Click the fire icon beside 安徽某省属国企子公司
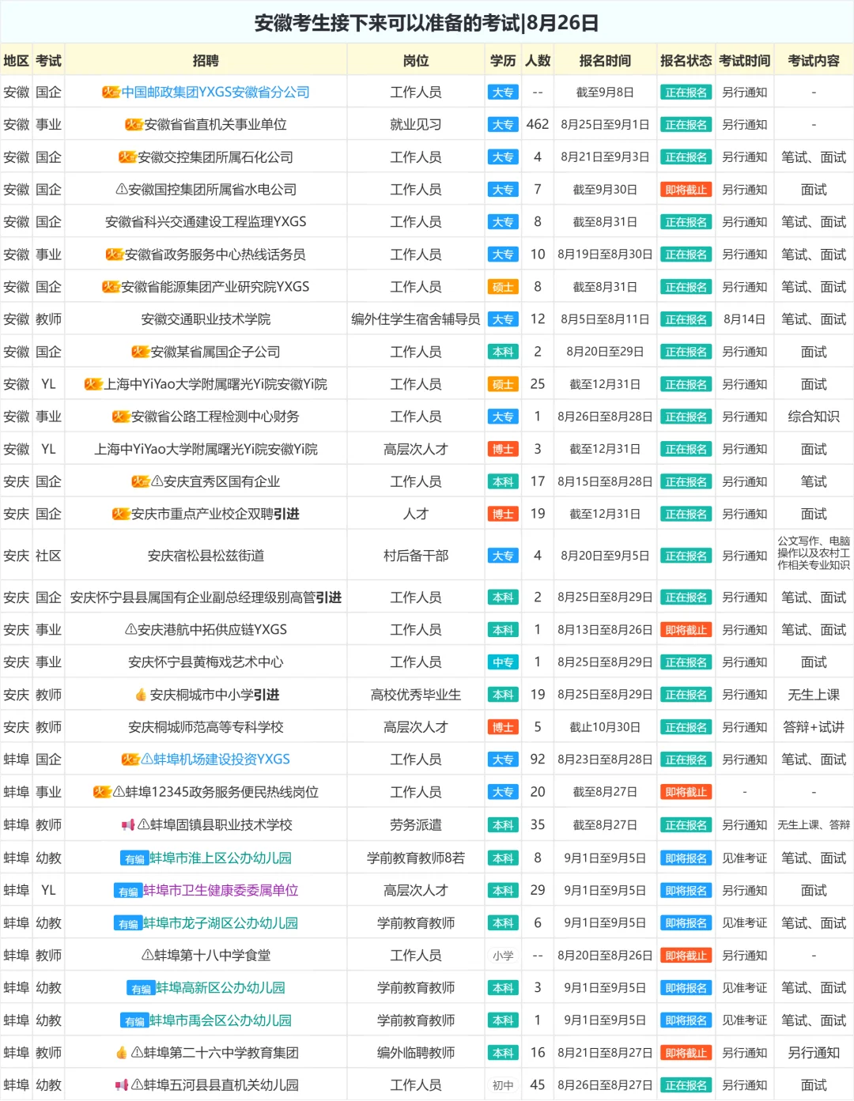854x1101 pixels. click(x=140, y=352)
